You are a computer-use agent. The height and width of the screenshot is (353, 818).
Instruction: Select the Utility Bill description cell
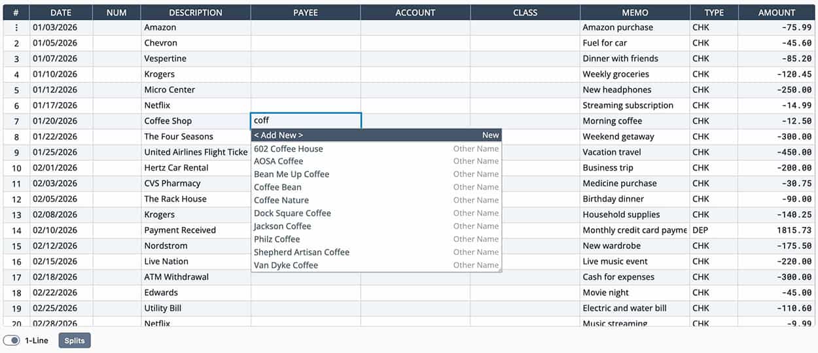coord(196,309)
